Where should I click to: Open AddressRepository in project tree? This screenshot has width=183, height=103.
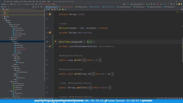[x=18, y=84]
